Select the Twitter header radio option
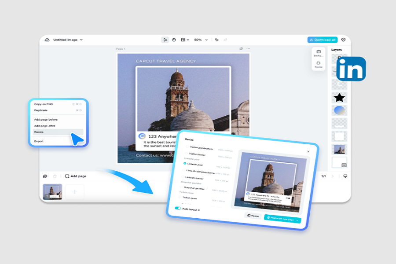 186,153
